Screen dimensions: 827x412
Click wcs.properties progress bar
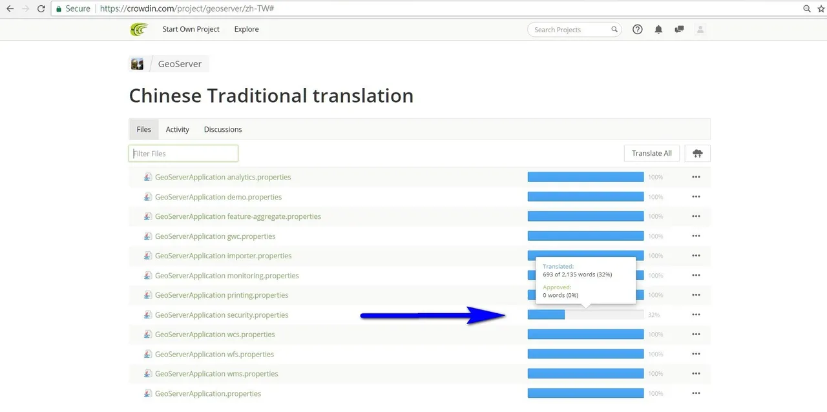pos(586,335)
